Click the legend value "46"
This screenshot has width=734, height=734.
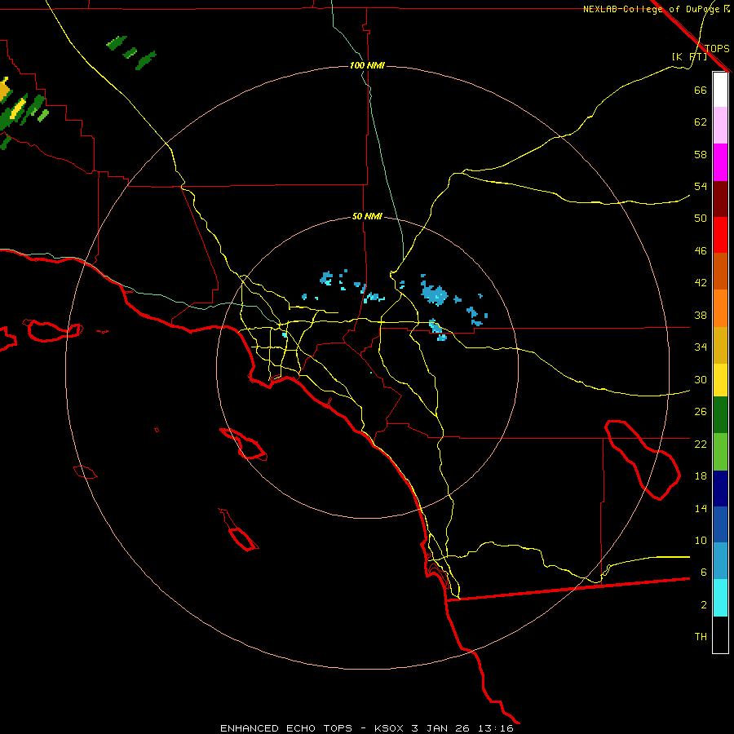[701, 251]
